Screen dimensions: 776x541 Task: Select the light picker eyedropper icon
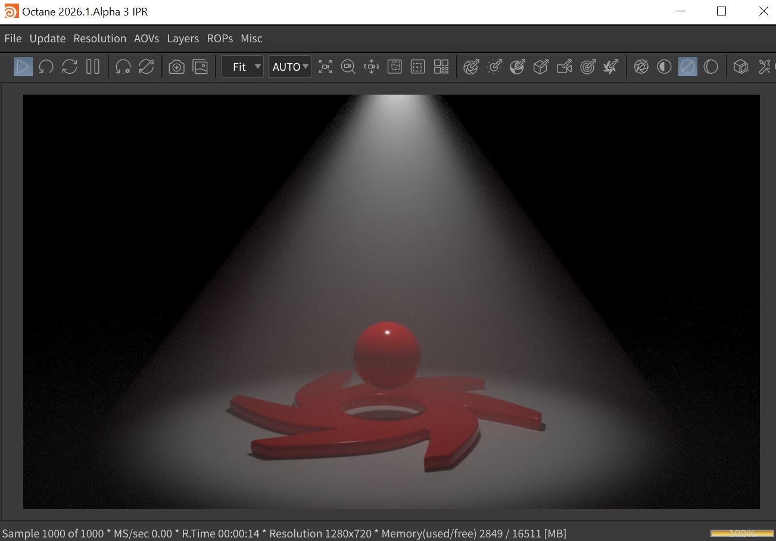pos(494,67)
